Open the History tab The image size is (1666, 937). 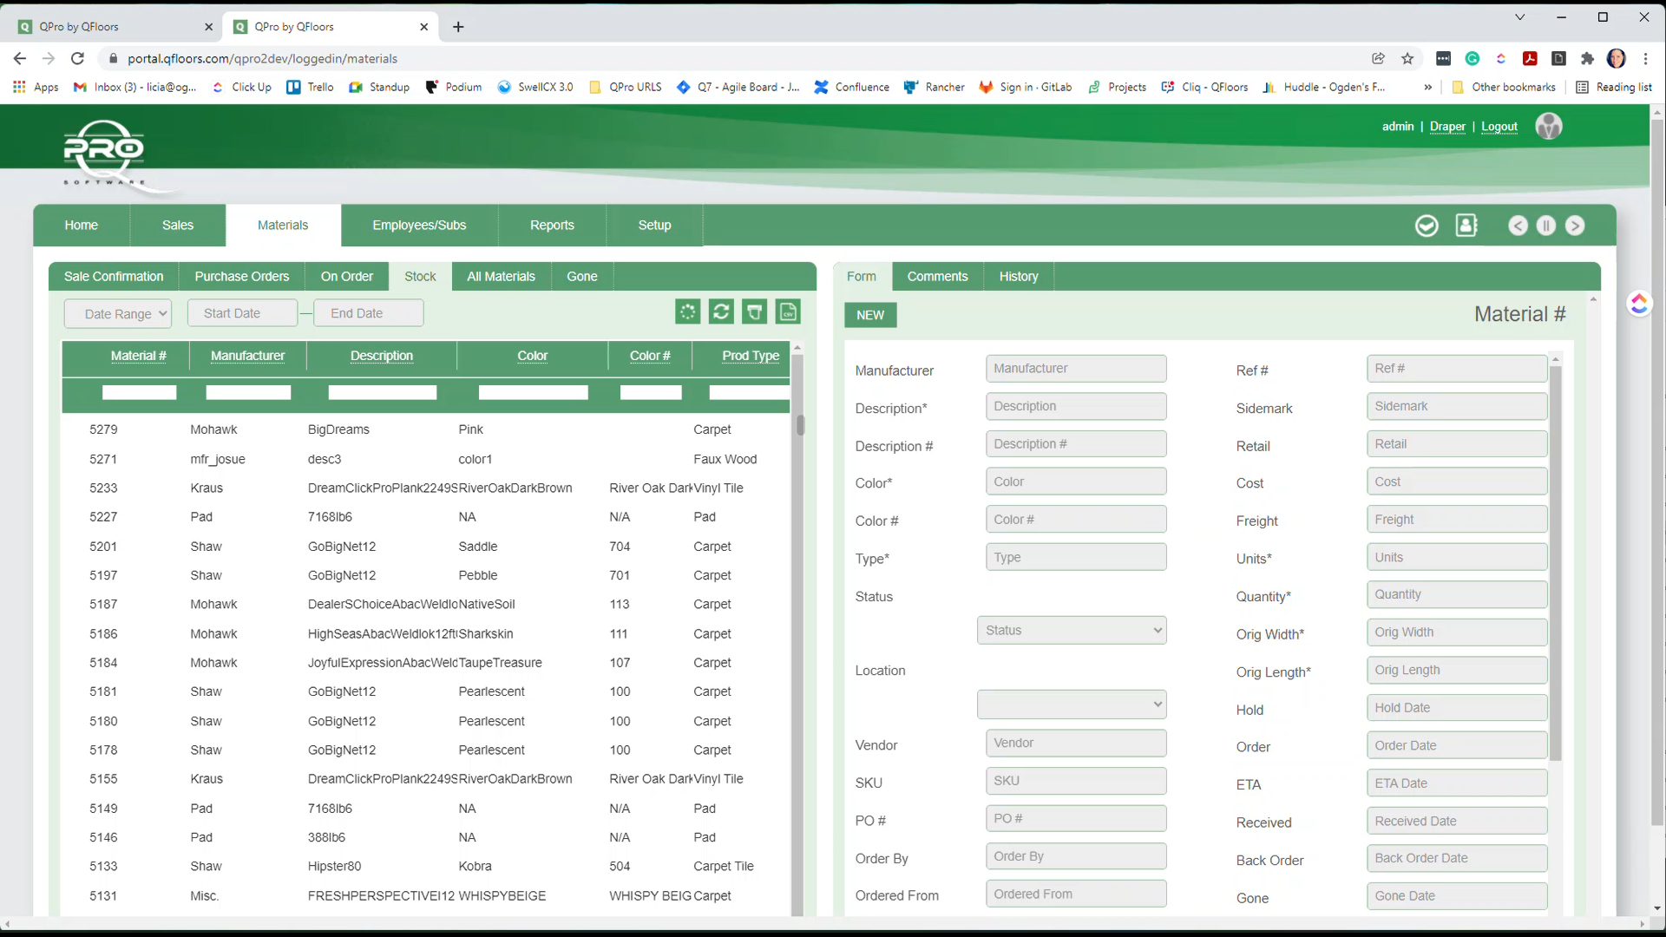(1018, 277)
